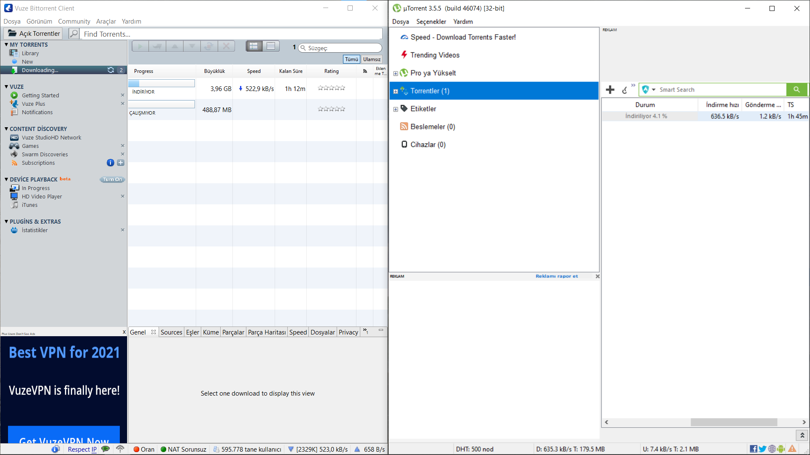Collapse the CONTENT DISCOVERY section
Screen dimensions: 810x455
[x=6, y=129]
